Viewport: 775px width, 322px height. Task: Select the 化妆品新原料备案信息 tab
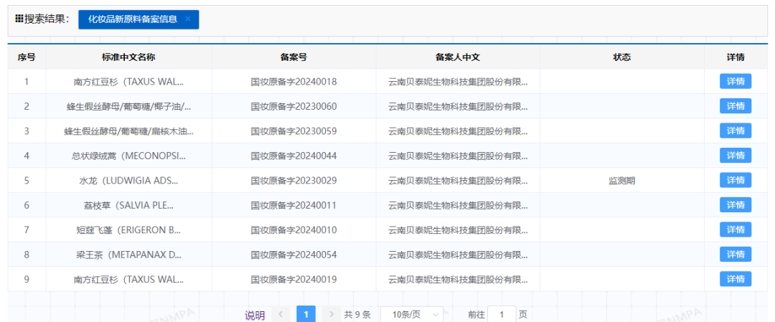[x=132, y=19]
